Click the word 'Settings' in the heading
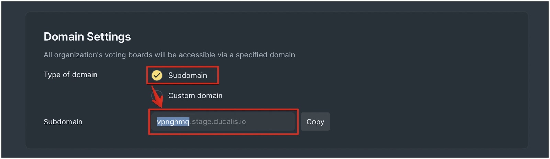 [x=109, y=37]
